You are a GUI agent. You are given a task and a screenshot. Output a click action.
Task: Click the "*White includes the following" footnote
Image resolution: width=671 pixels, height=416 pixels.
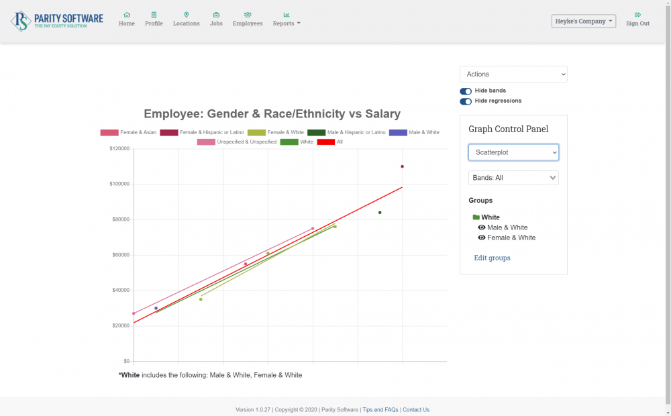210,375
